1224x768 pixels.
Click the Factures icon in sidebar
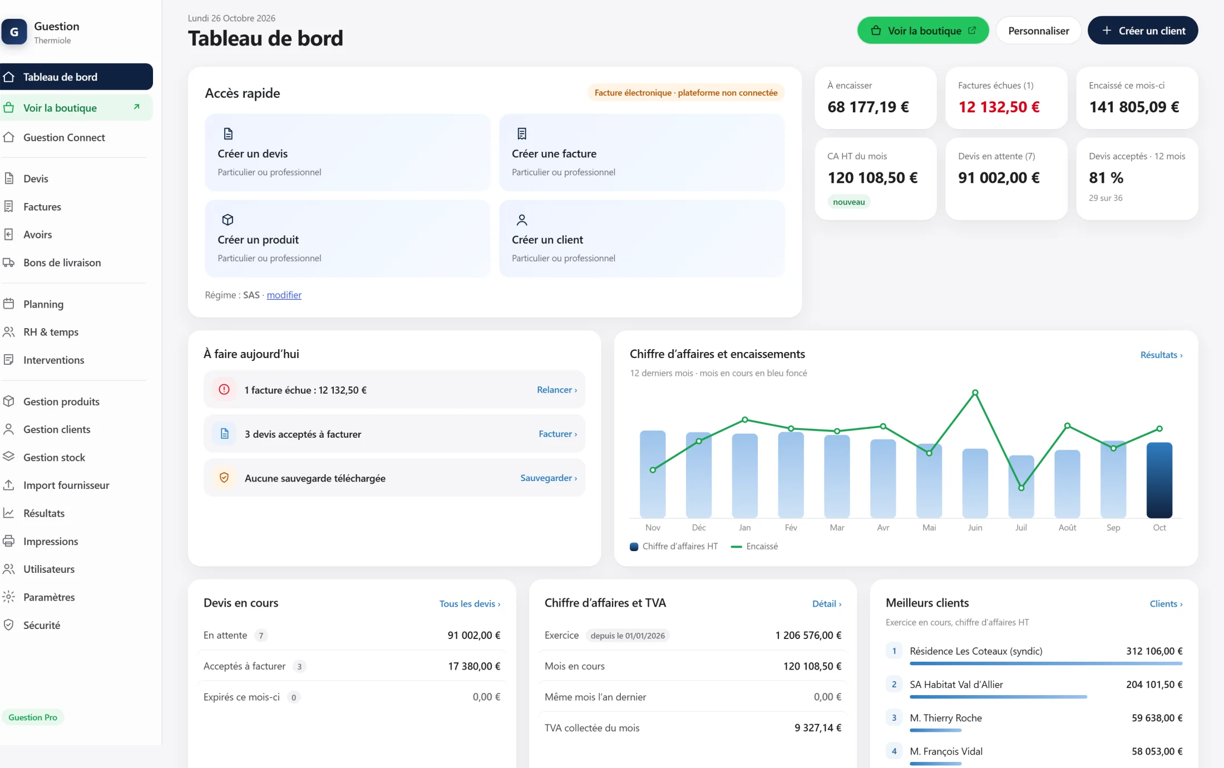[9, 207]
